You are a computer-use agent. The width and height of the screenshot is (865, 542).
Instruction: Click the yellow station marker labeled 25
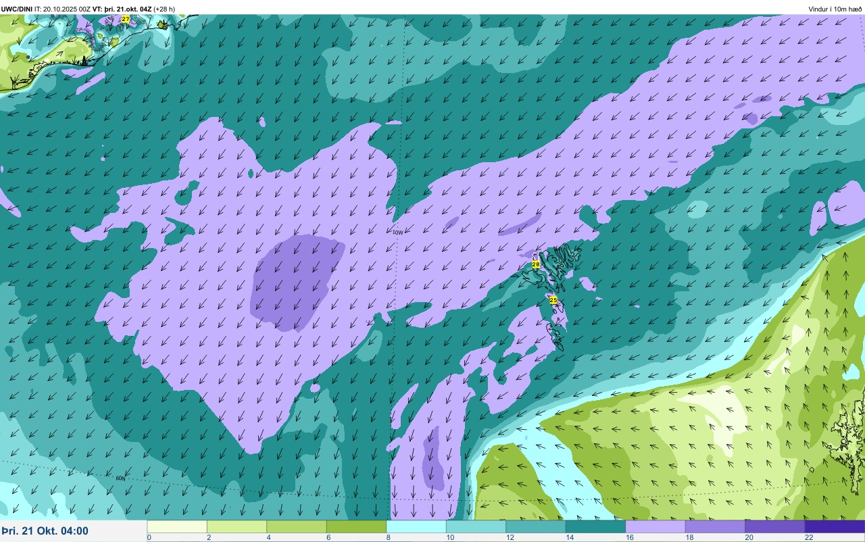(x=553, y=300)
